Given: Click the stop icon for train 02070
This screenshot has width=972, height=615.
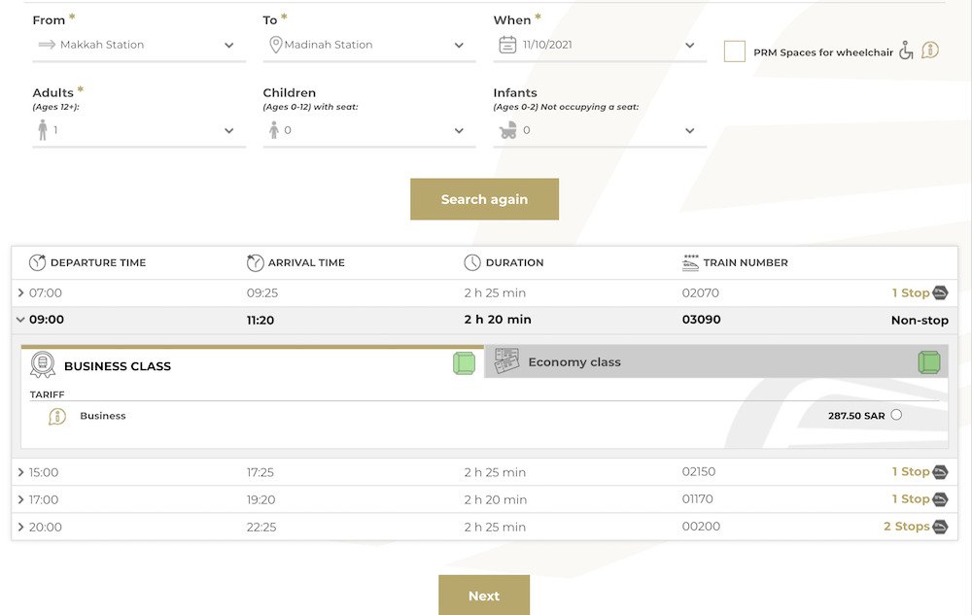Looking at the screenshot, I should tap(940, 293).
